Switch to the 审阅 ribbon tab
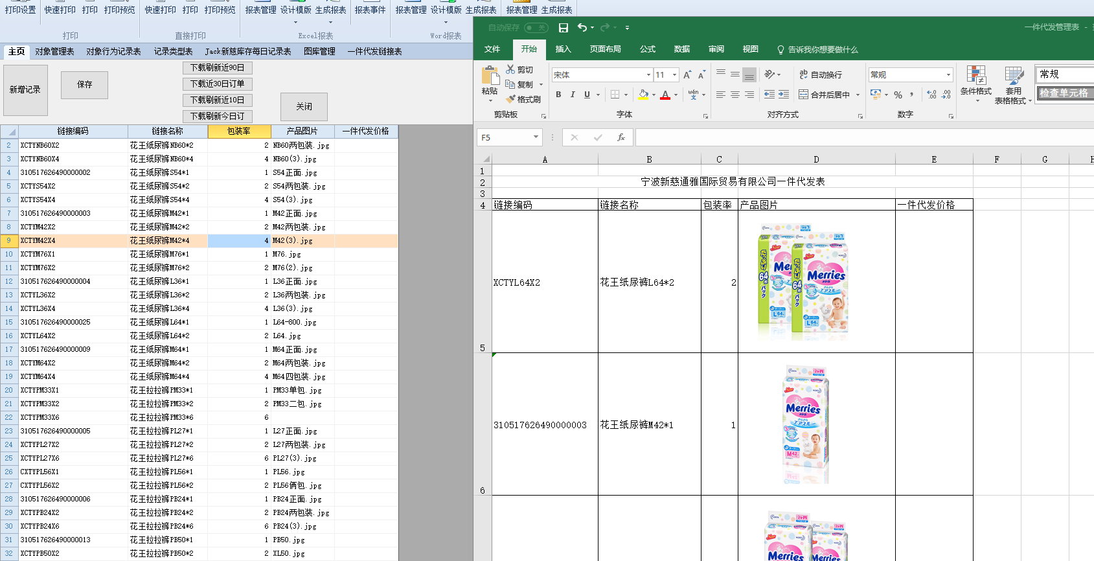 pyautogui.click(x=716, y=49)
